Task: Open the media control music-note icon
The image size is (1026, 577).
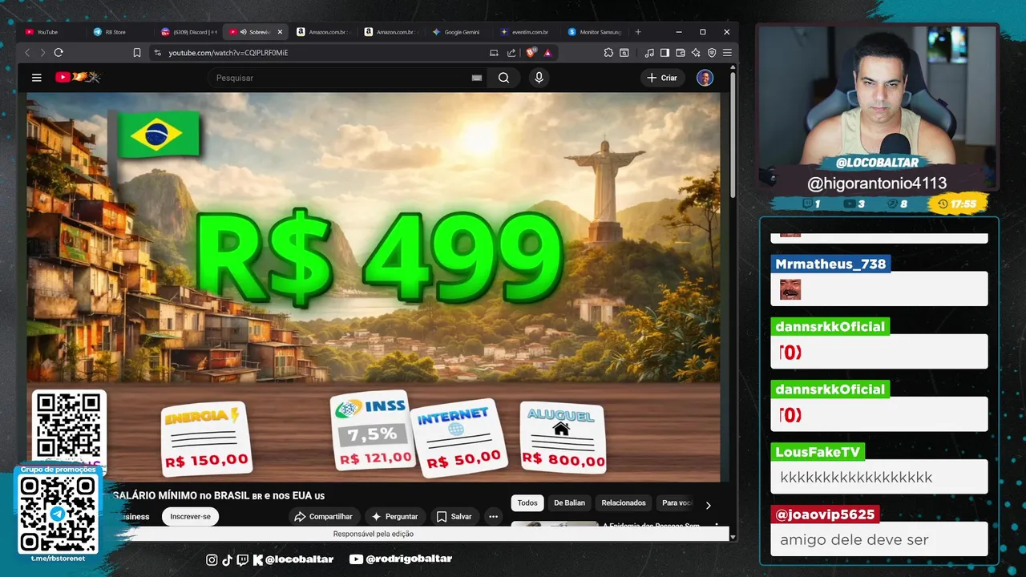Action: tap(649, 53)
